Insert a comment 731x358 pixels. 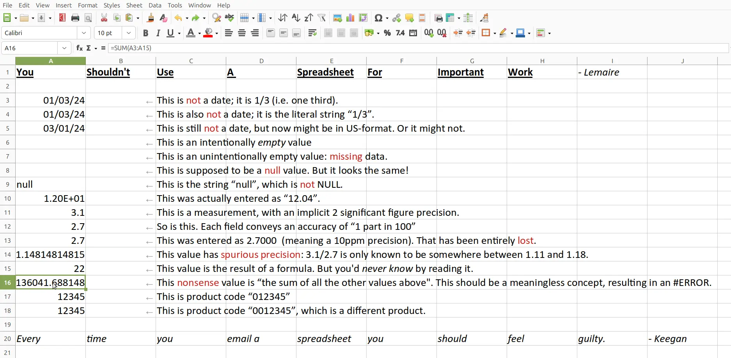(x=410, y=18)
